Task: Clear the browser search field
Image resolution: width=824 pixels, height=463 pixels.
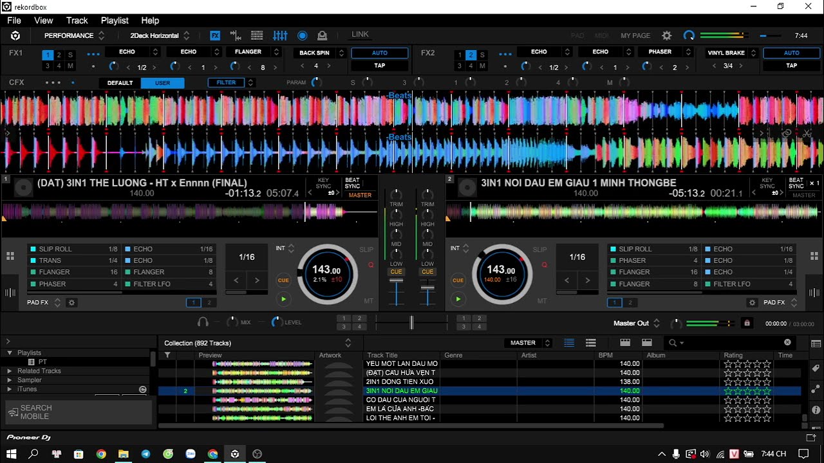Action: click(787, 343)
